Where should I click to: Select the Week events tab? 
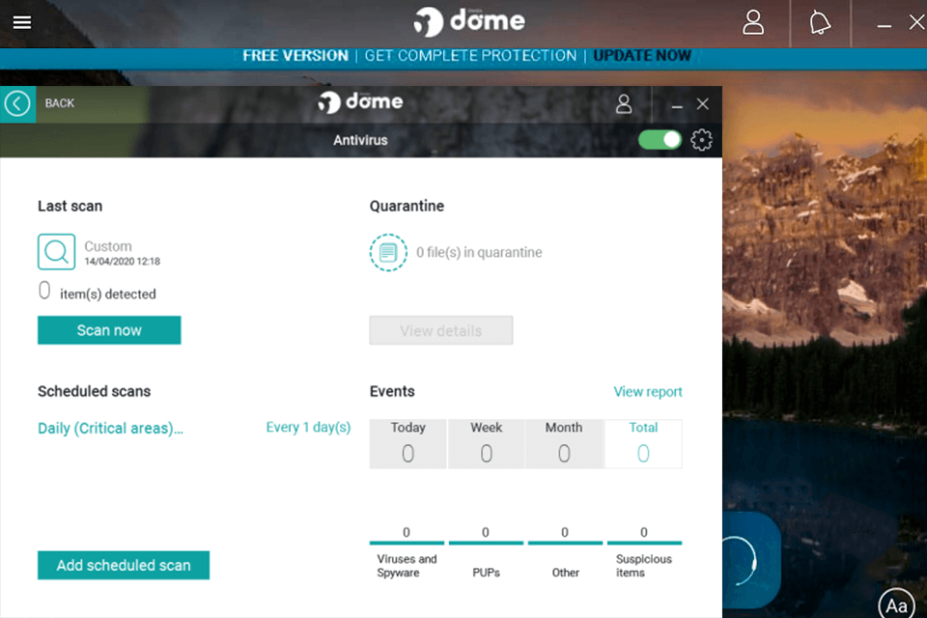[486, 443]
